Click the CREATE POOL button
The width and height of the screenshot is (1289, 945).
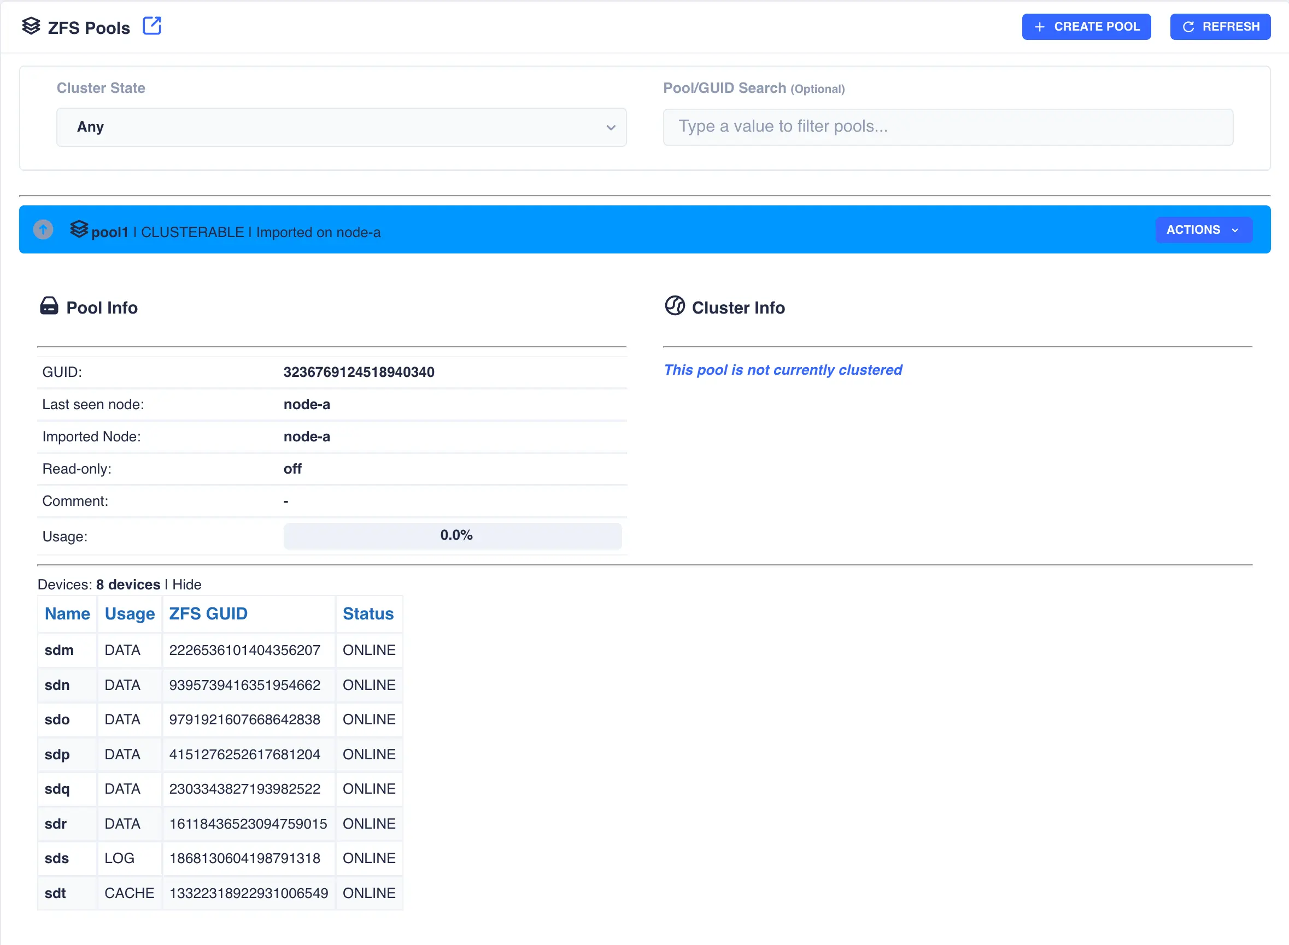[x=1086, y=26]
